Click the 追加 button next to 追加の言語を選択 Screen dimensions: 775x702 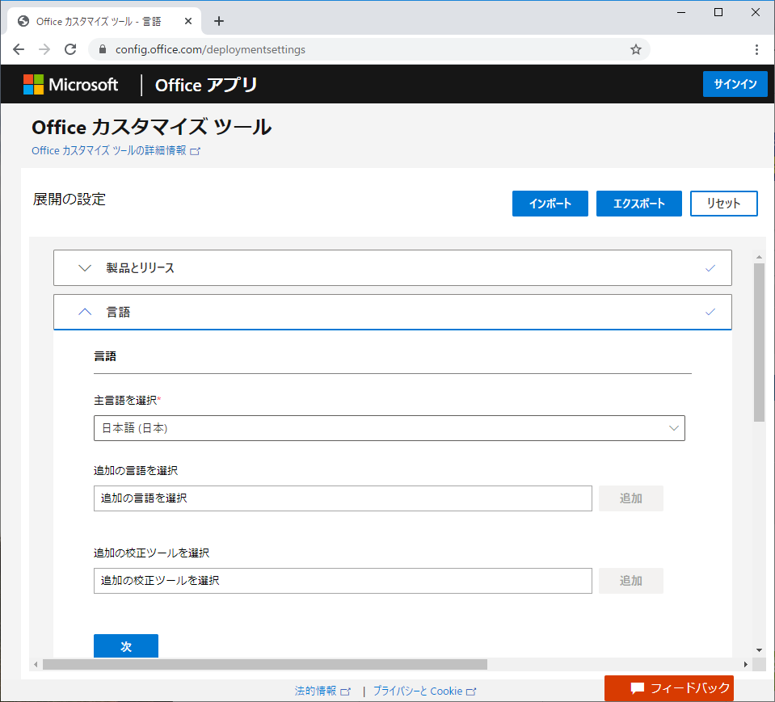[630, 498]
